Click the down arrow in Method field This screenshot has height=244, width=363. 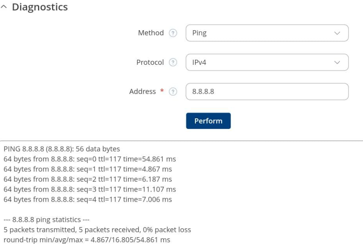click(338, 33)
